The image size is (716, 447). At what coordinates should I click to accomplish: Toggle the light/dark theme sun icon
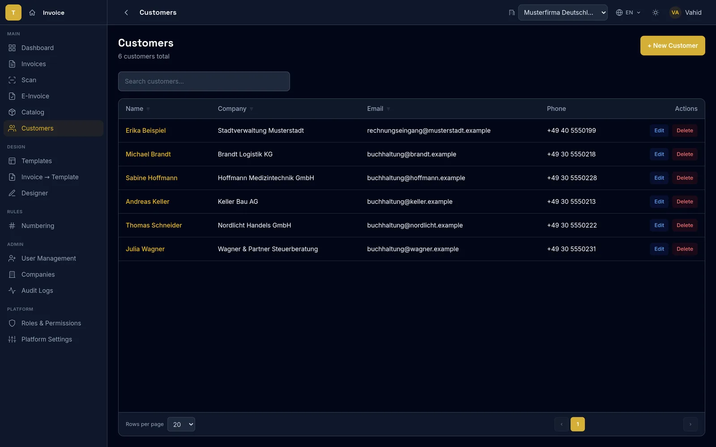656,13
